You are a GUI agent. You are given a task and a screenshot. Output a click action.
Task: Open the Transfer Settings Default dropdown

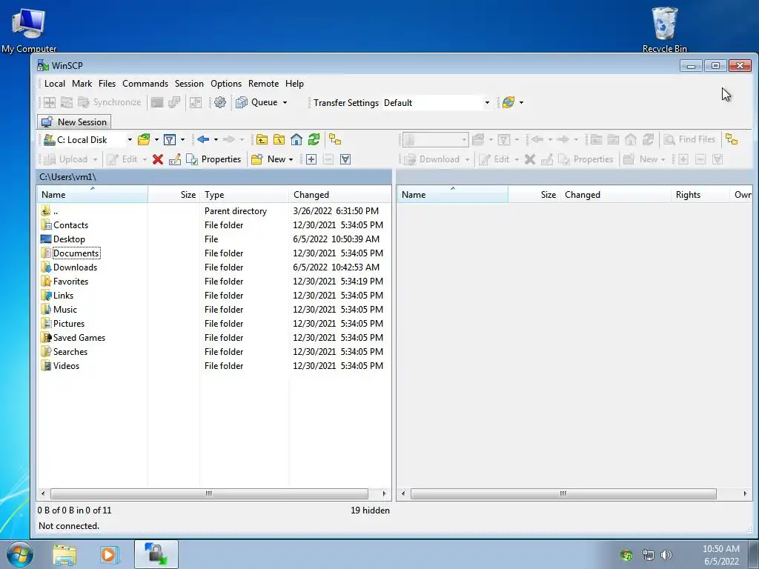pyautogui.click(x=487, y=102)
